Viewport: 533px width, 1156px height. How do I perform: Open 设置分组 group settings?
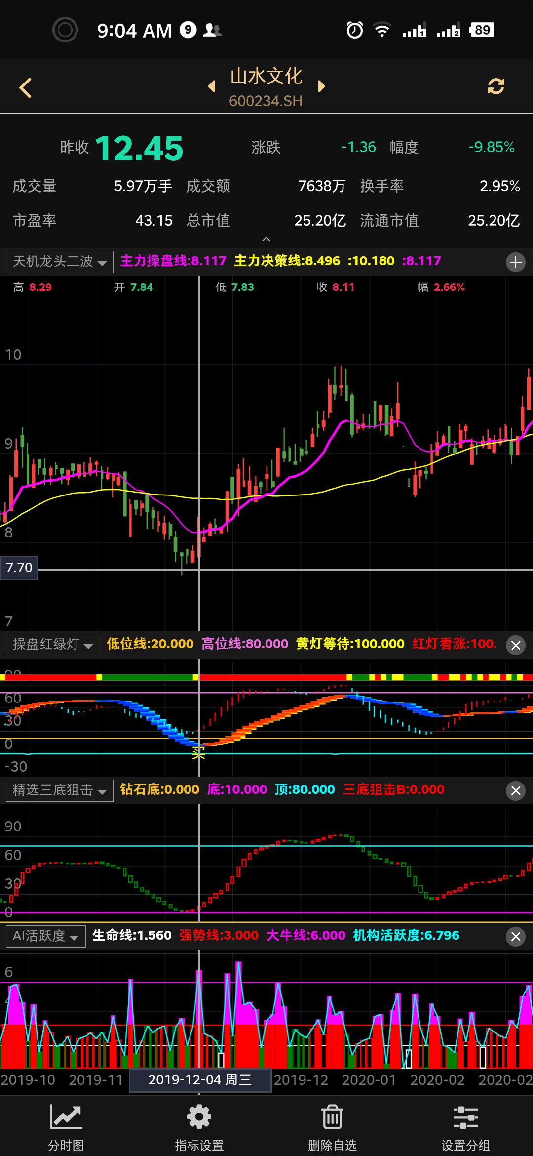pos(465,1127)
